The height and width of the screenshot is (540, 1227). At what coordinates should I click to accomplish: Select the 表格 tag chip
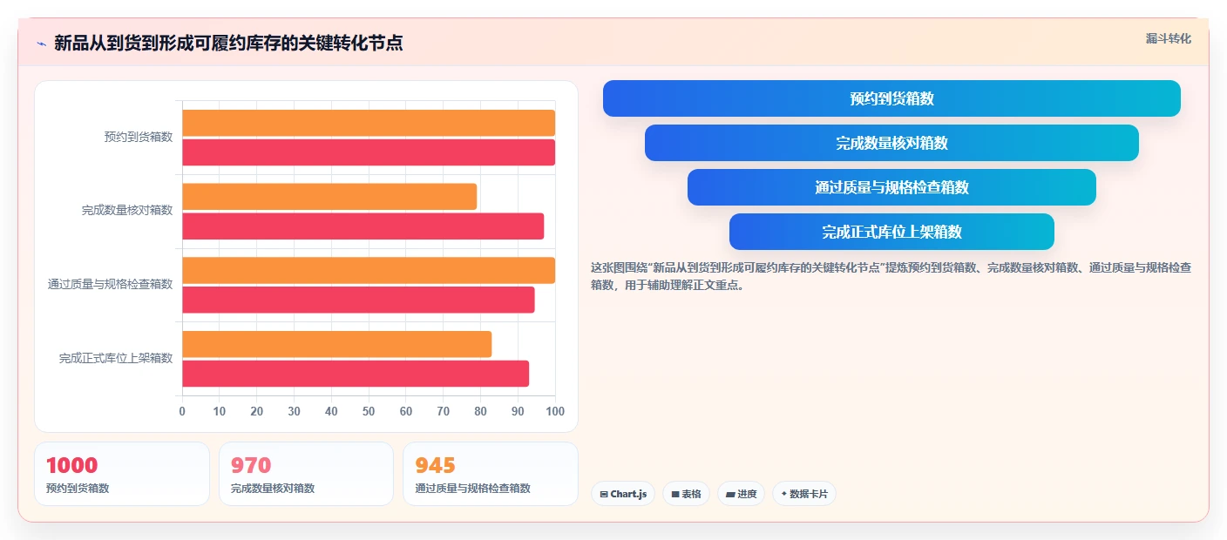[686, 494]
